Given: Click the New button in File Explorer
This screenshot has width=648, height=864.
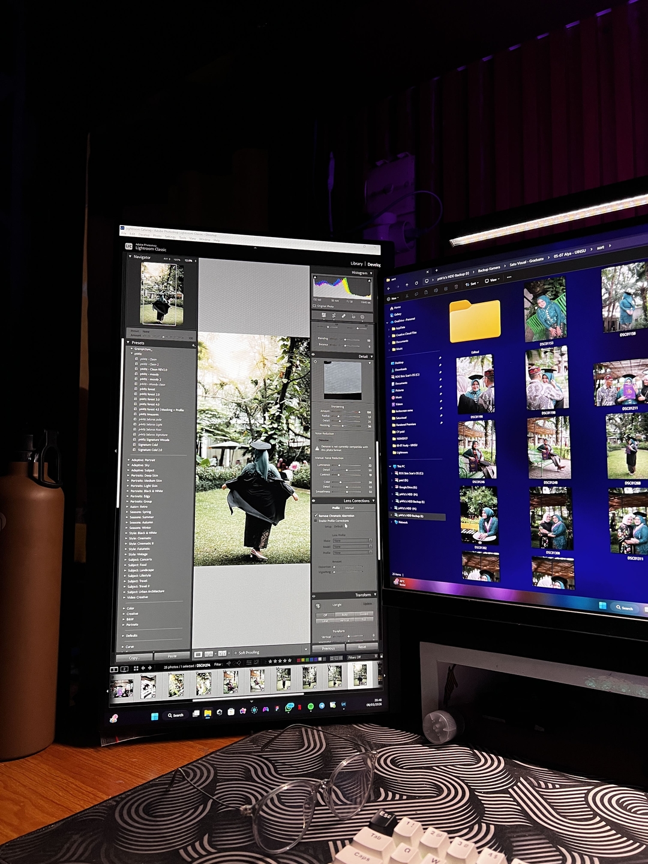Looking at the screenshot, I should tap(393, 298).
